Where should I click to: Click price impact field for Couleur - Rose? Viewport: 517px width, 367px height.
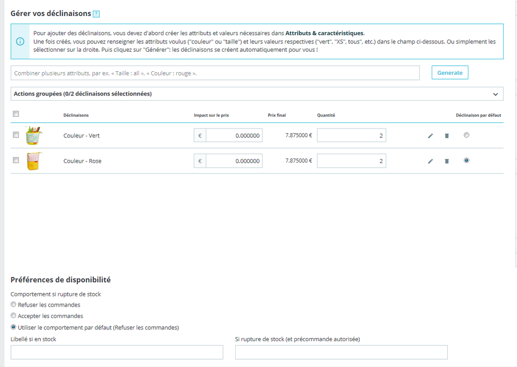(x=234, y=161)
